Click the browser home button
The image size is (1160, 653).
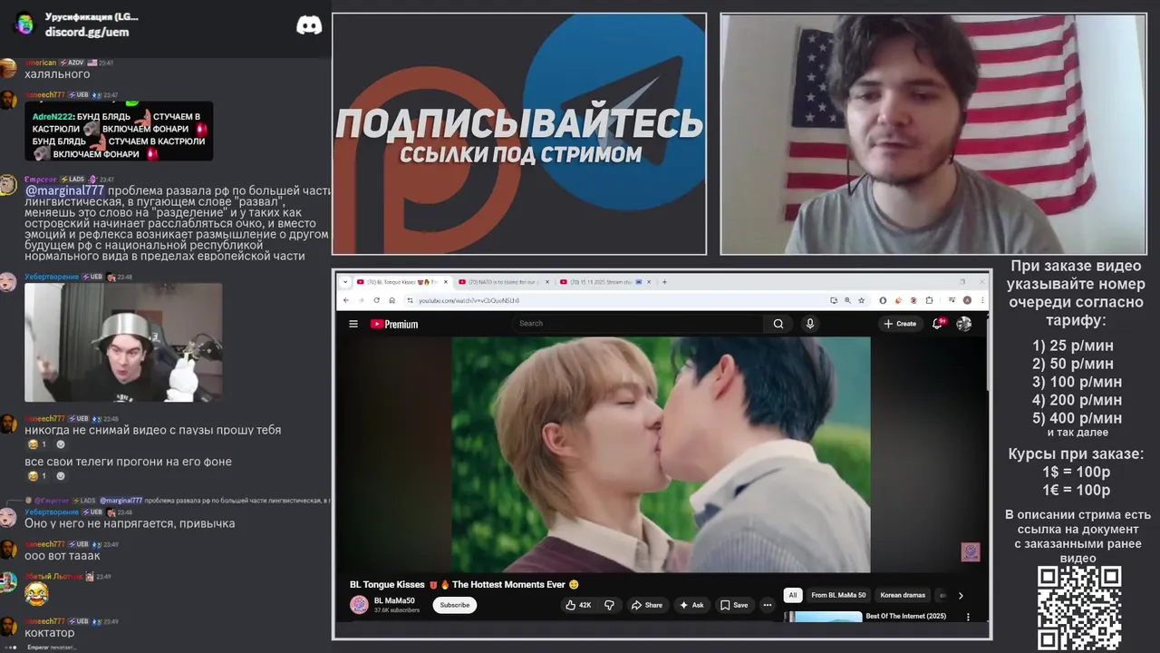391,300
